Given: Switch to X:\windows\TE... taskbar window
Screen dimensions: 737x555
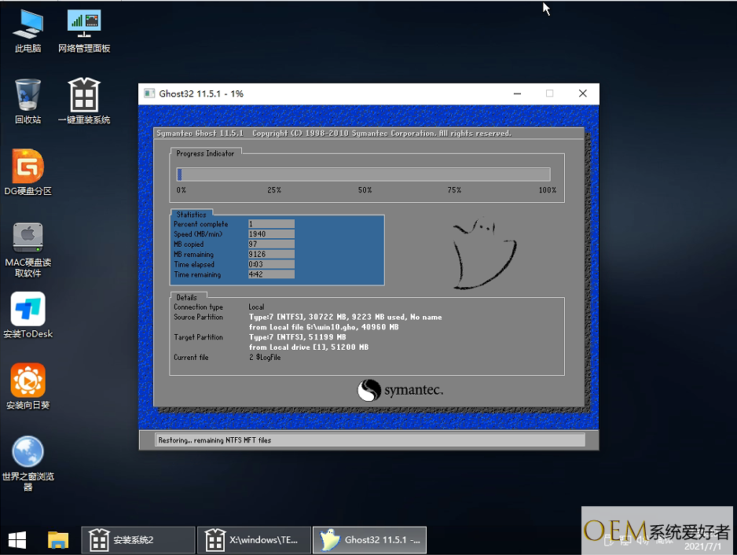Looking at the screenshot, I should tap(254, 540).
